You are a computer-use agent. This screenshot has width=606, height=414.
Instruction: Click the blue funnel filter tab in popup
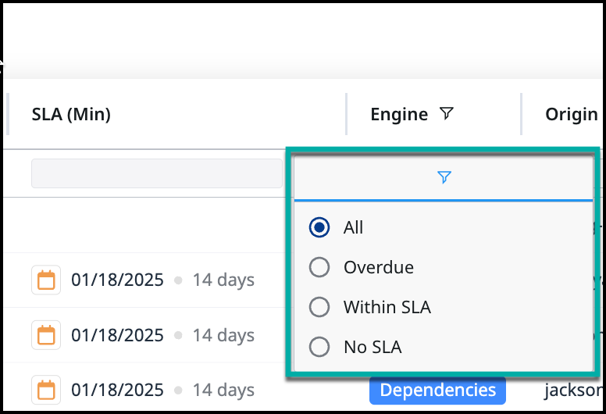444,178
